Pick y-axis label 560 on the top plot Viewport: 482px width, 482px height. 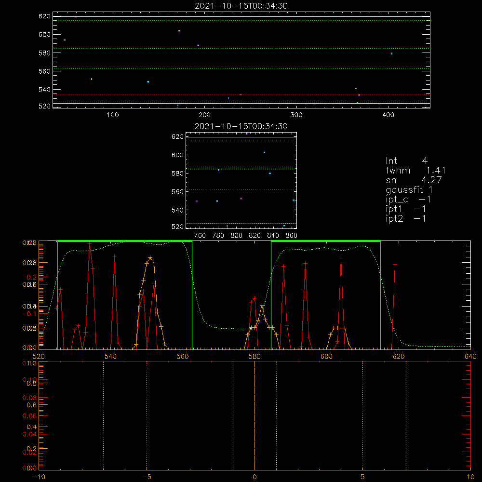44,71
